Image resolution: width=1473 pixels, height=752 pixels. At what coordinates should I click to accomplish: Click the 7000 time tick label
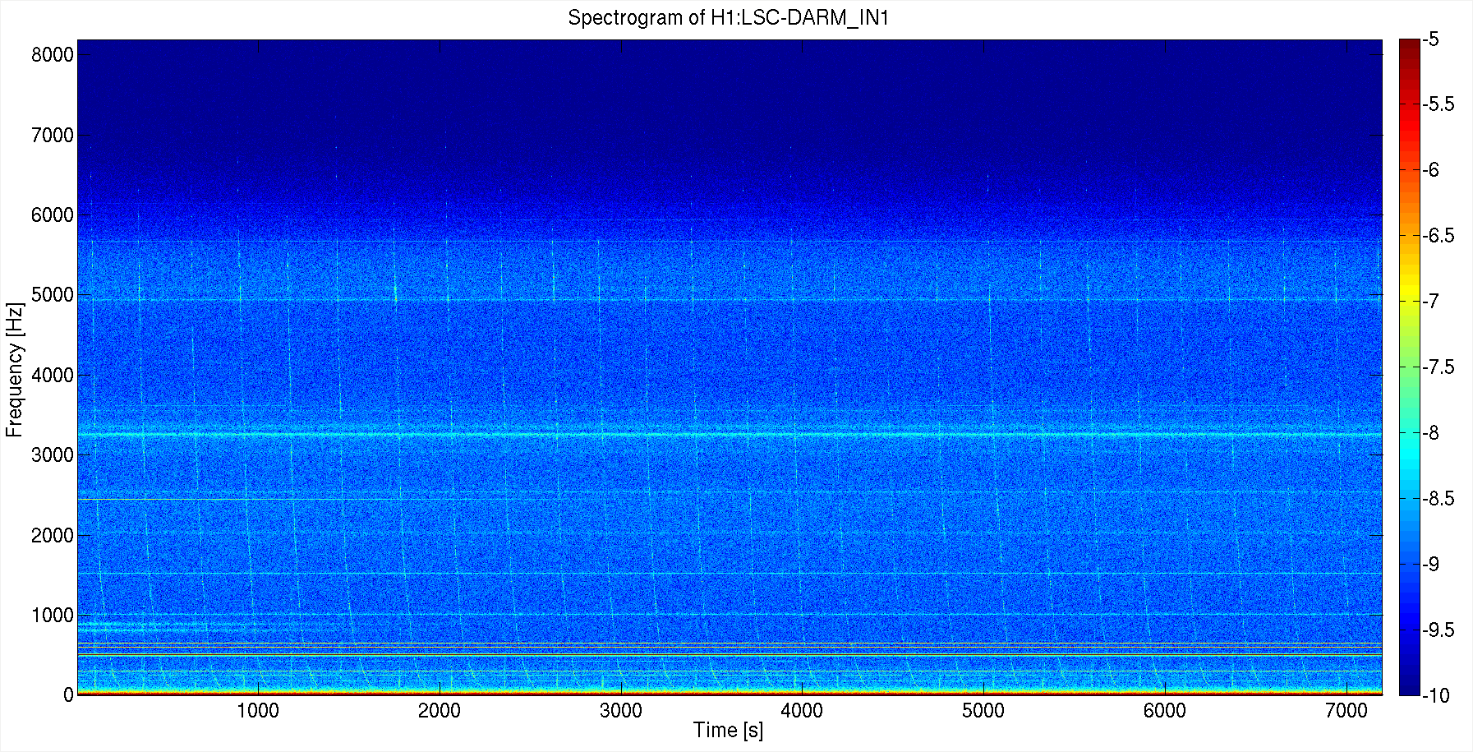[1346, 711]
